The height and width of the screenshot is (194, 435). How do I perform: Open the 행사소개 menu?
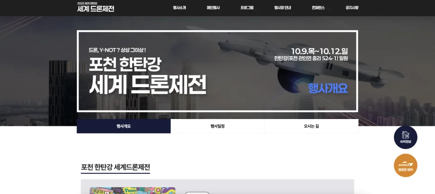coord(179,8)
